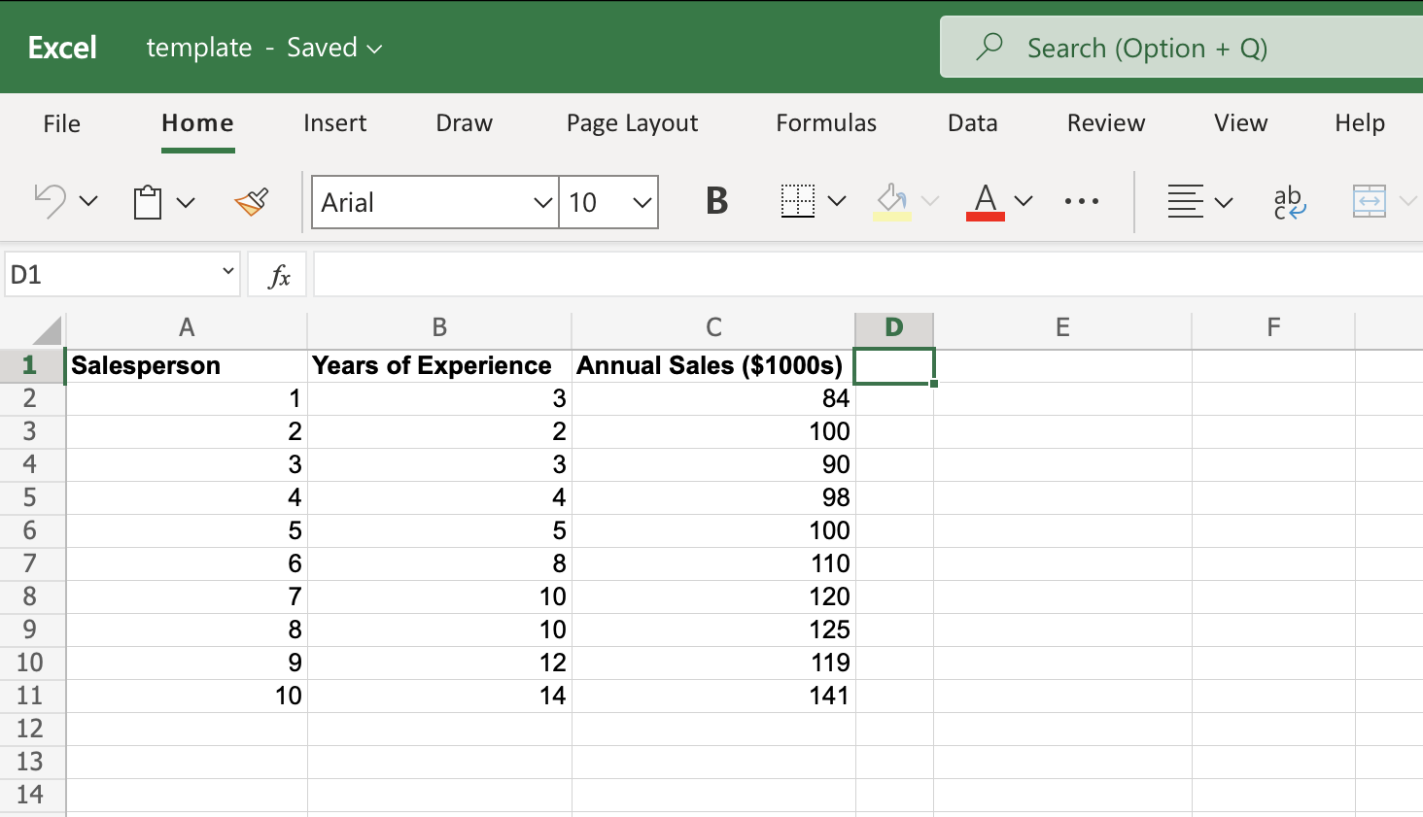The height and width of the screenshot is (817, 1423).
Task: Select column B by its header
Action: tap(439, 328)
